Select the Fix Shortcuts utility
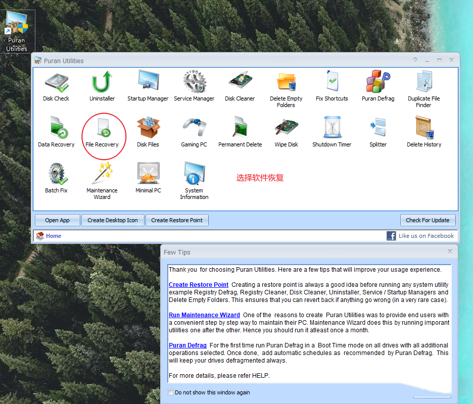This screenshot has width=473, height=404. click(332, 86)
